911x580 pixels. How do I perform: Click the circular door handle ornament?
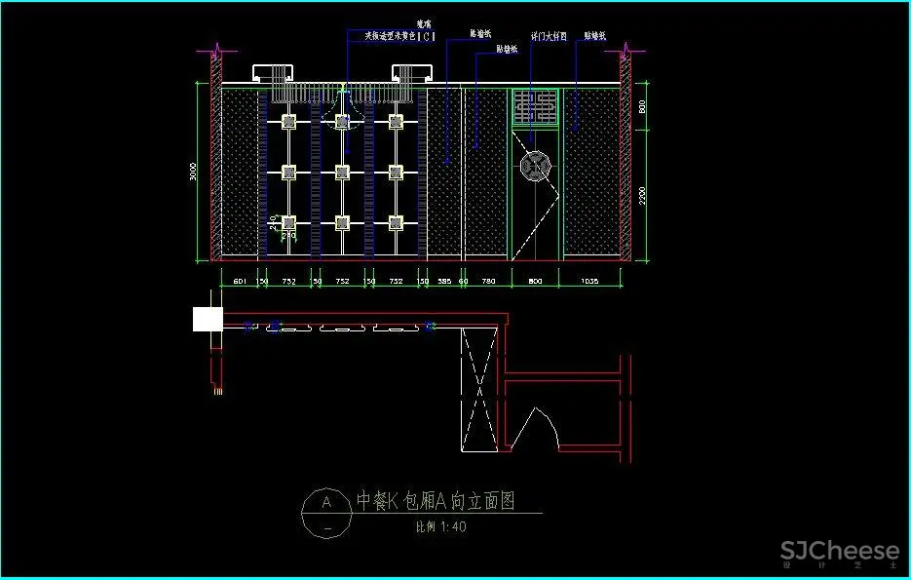pos(535,167)
